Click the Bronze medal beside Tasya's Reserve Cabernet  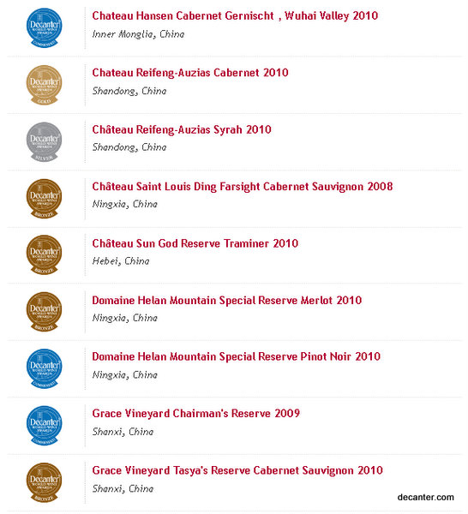44,482
